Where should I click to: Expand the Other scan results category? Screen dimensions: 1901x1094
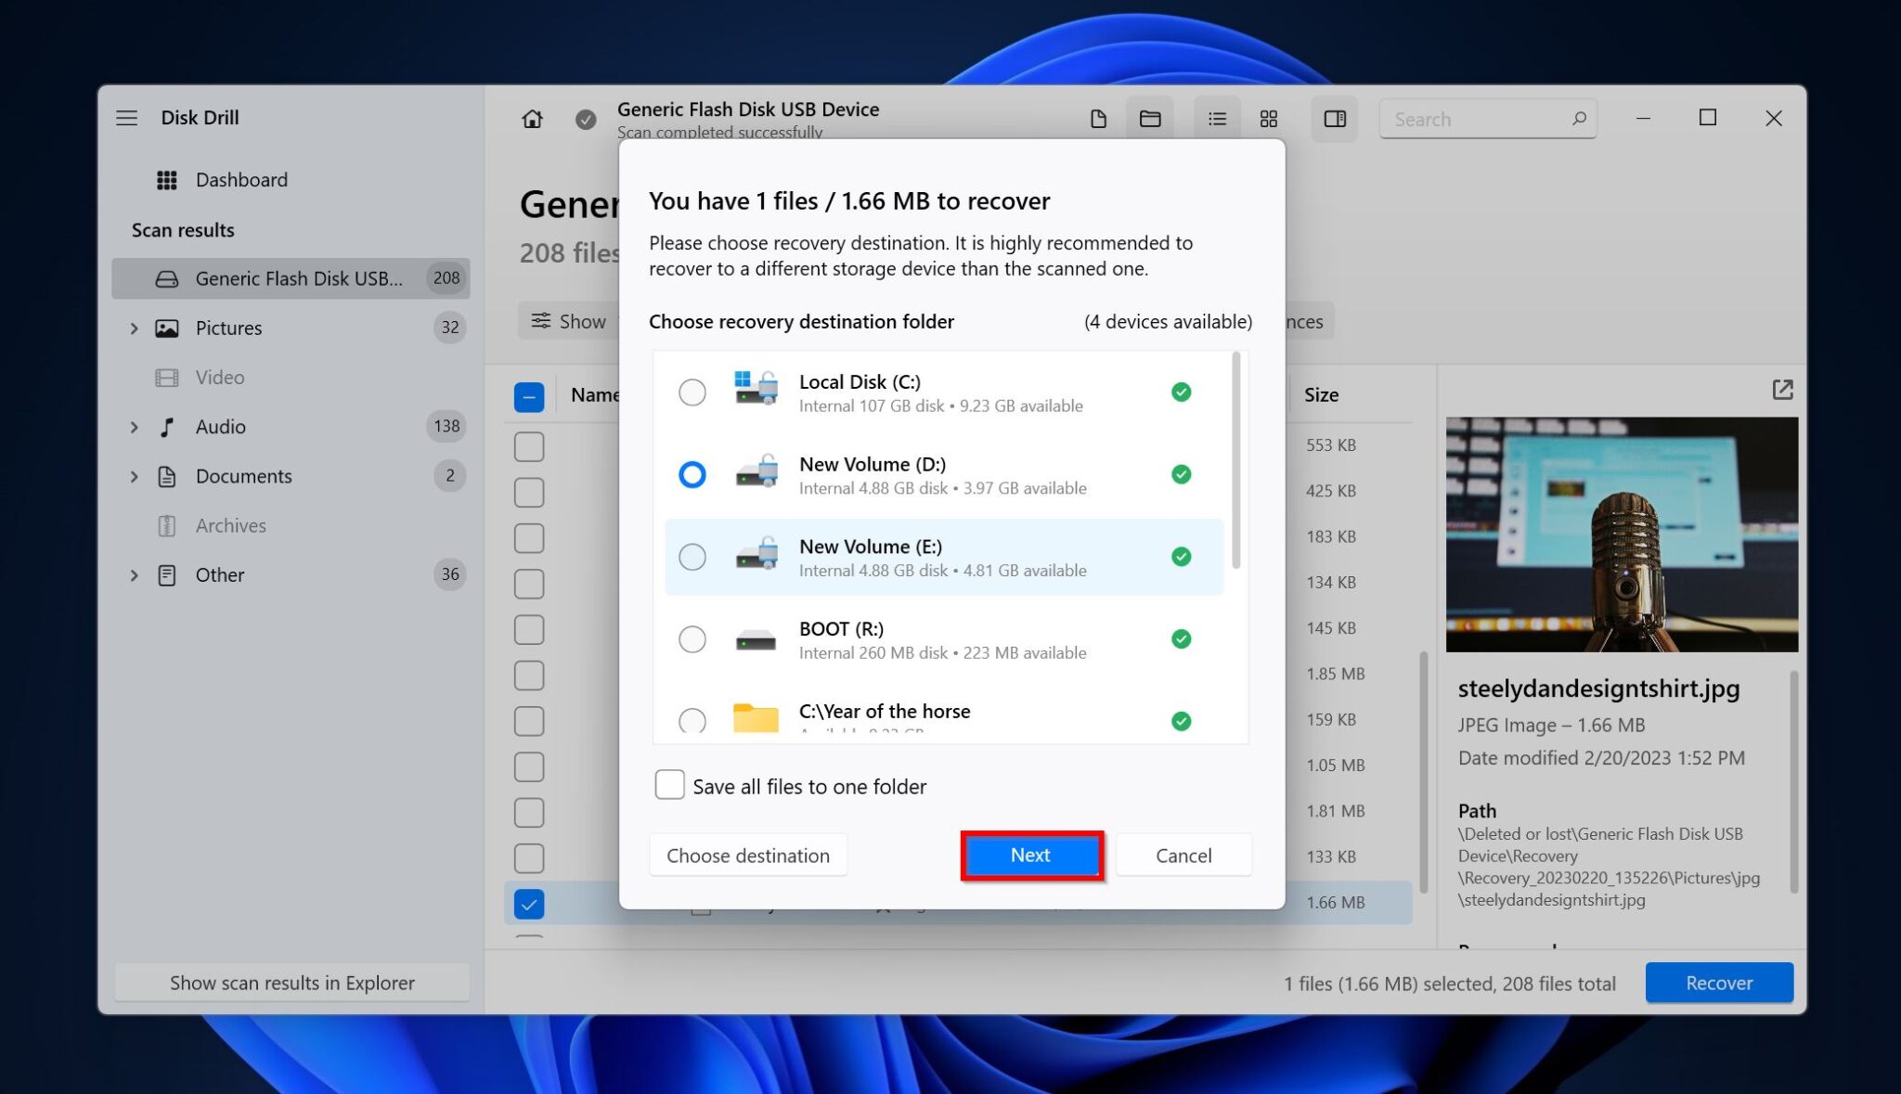click(132, 574)
